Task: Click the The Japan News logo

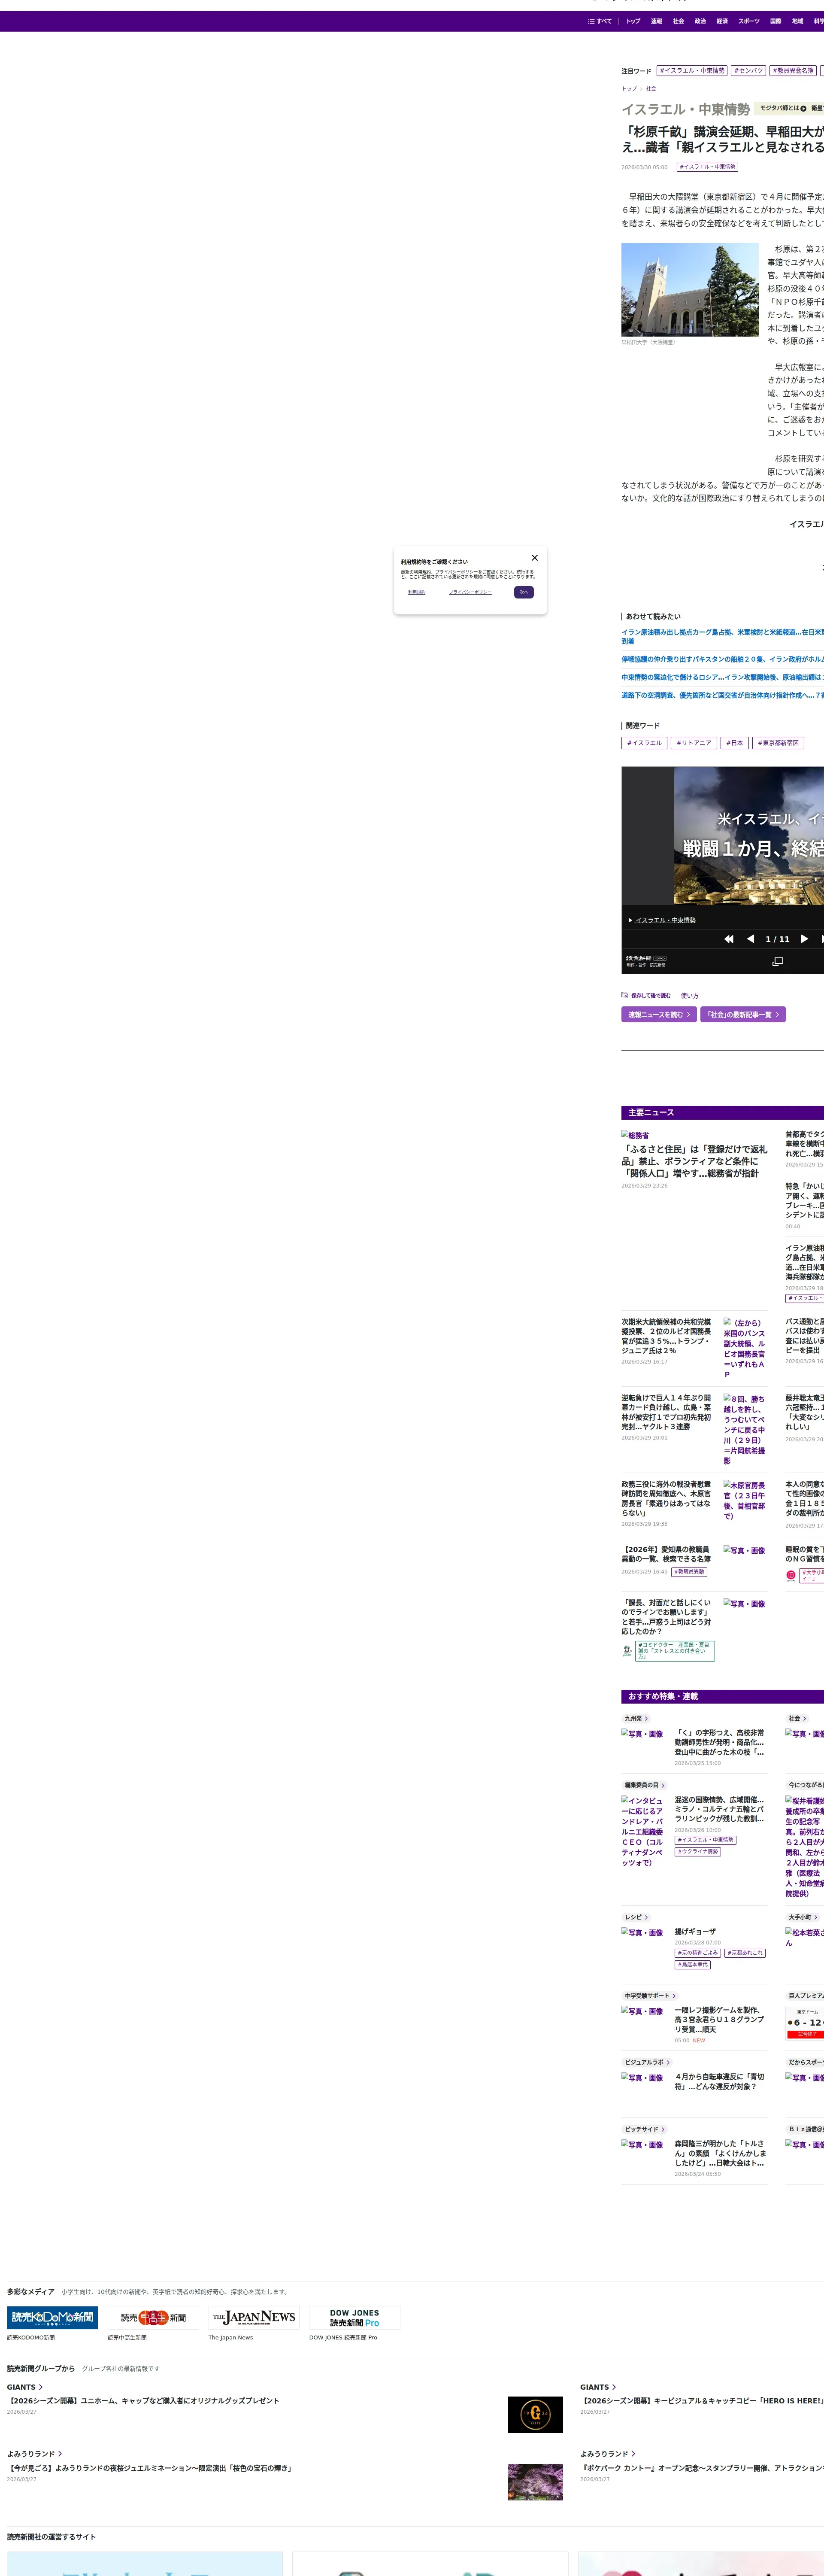Action: 253,2317
